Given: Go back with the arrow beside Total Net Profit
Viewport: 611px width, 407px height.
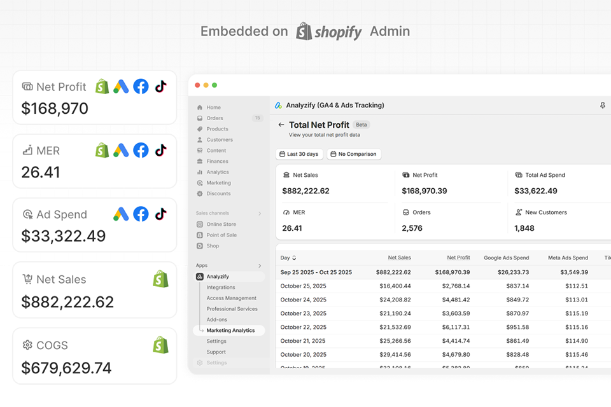Looking at the screenshot, I should point(281,125).
